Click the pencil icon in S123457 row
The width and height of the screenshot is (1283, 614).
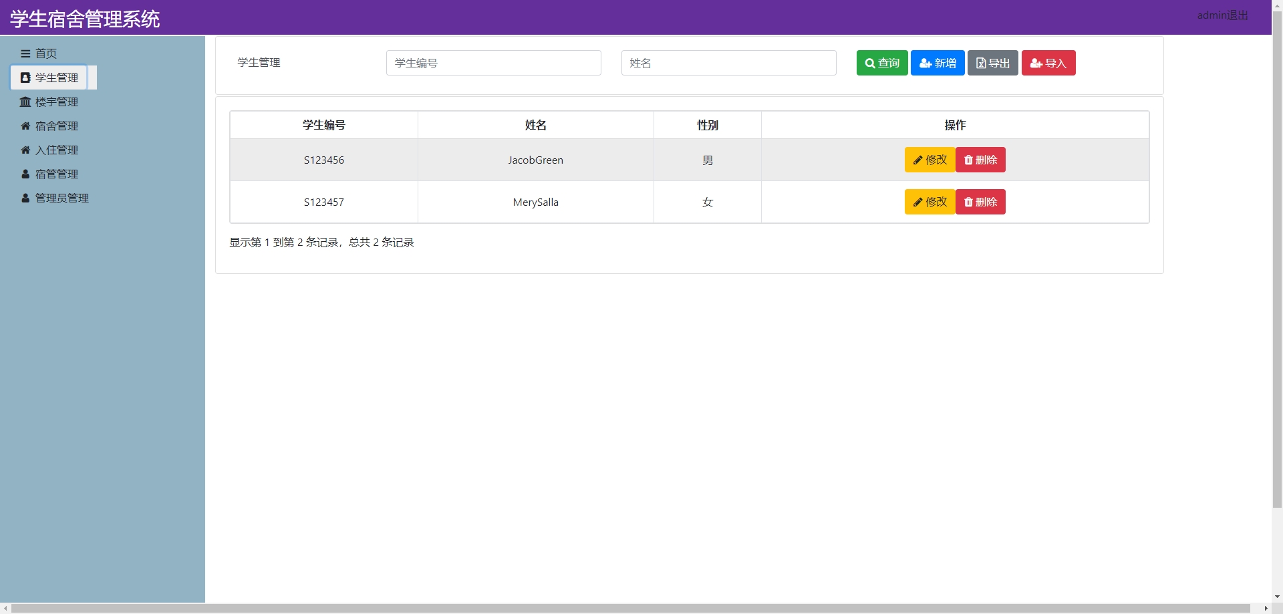[x=918, y=202]
